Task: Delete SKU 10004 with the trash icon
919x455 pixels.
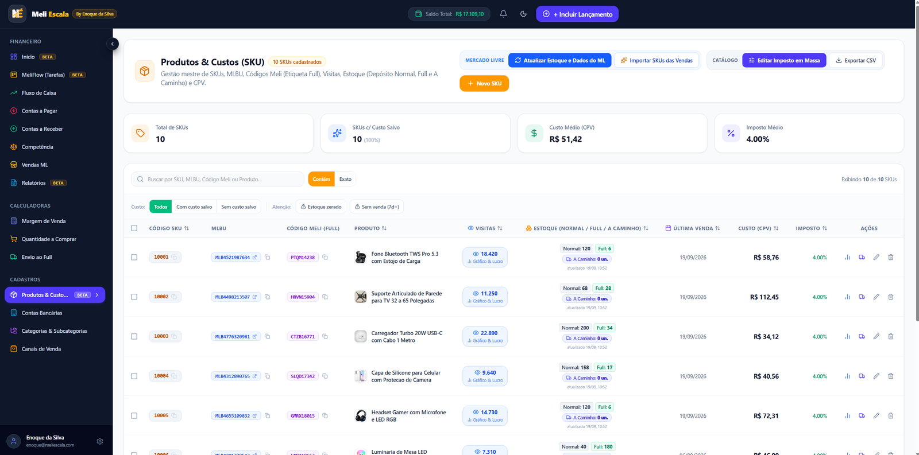Action: pyautogui.click(x=890, y=376)
